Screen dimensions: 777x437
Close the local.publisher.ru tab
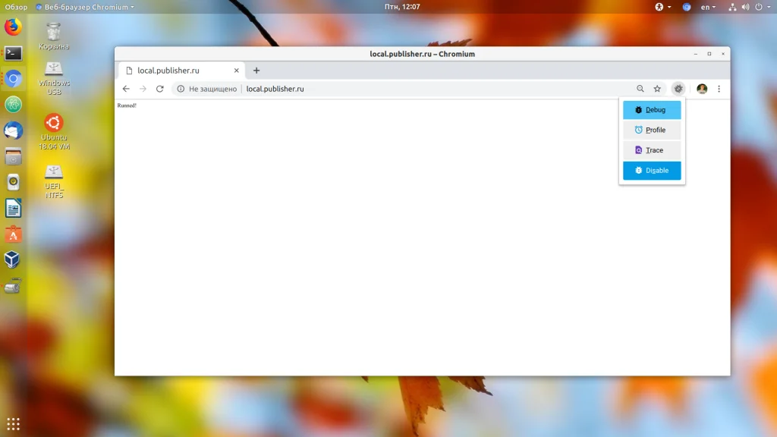(237, 71)
